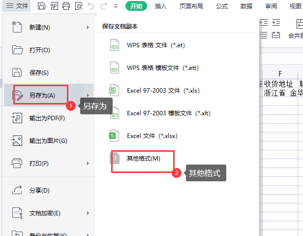Click the undo arrow icon

pyautogui.click(x=91, y=6)
